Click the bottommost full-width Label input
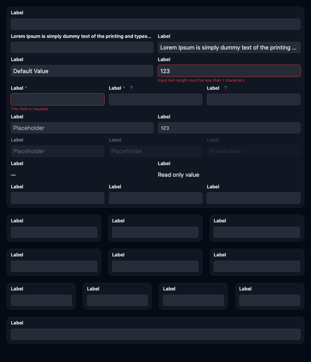 coord(155,335)
